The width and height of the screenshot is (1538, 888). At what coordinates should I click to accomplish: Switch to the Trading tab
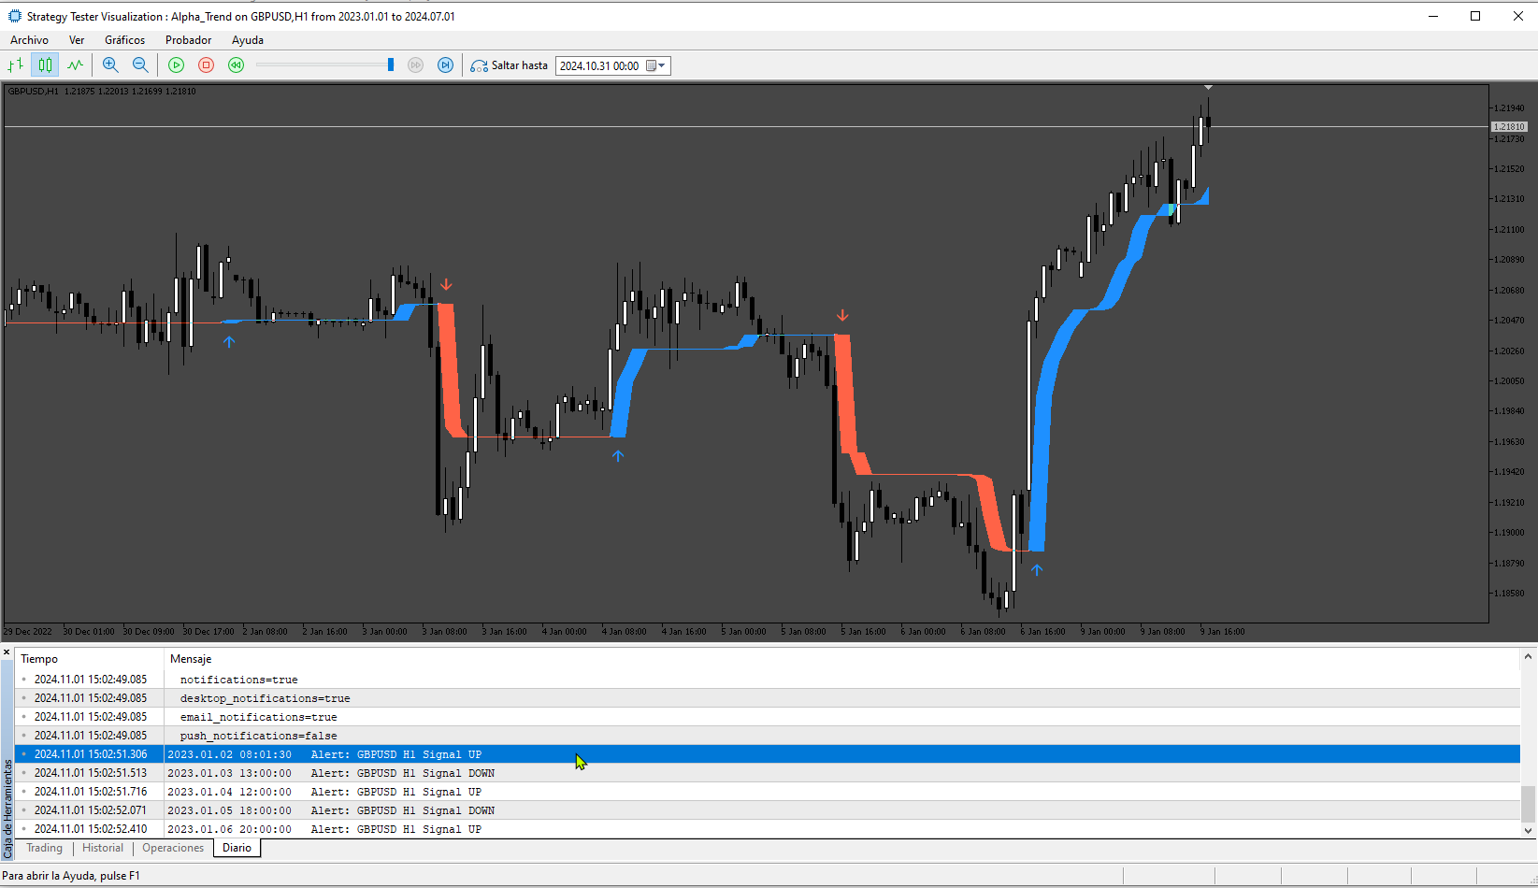[x=44, y=848]
